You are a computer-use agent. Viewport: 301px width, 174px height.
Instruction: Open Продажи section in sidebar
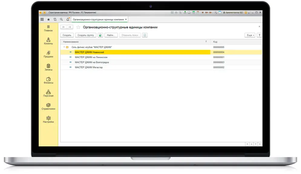pos(48,54)
